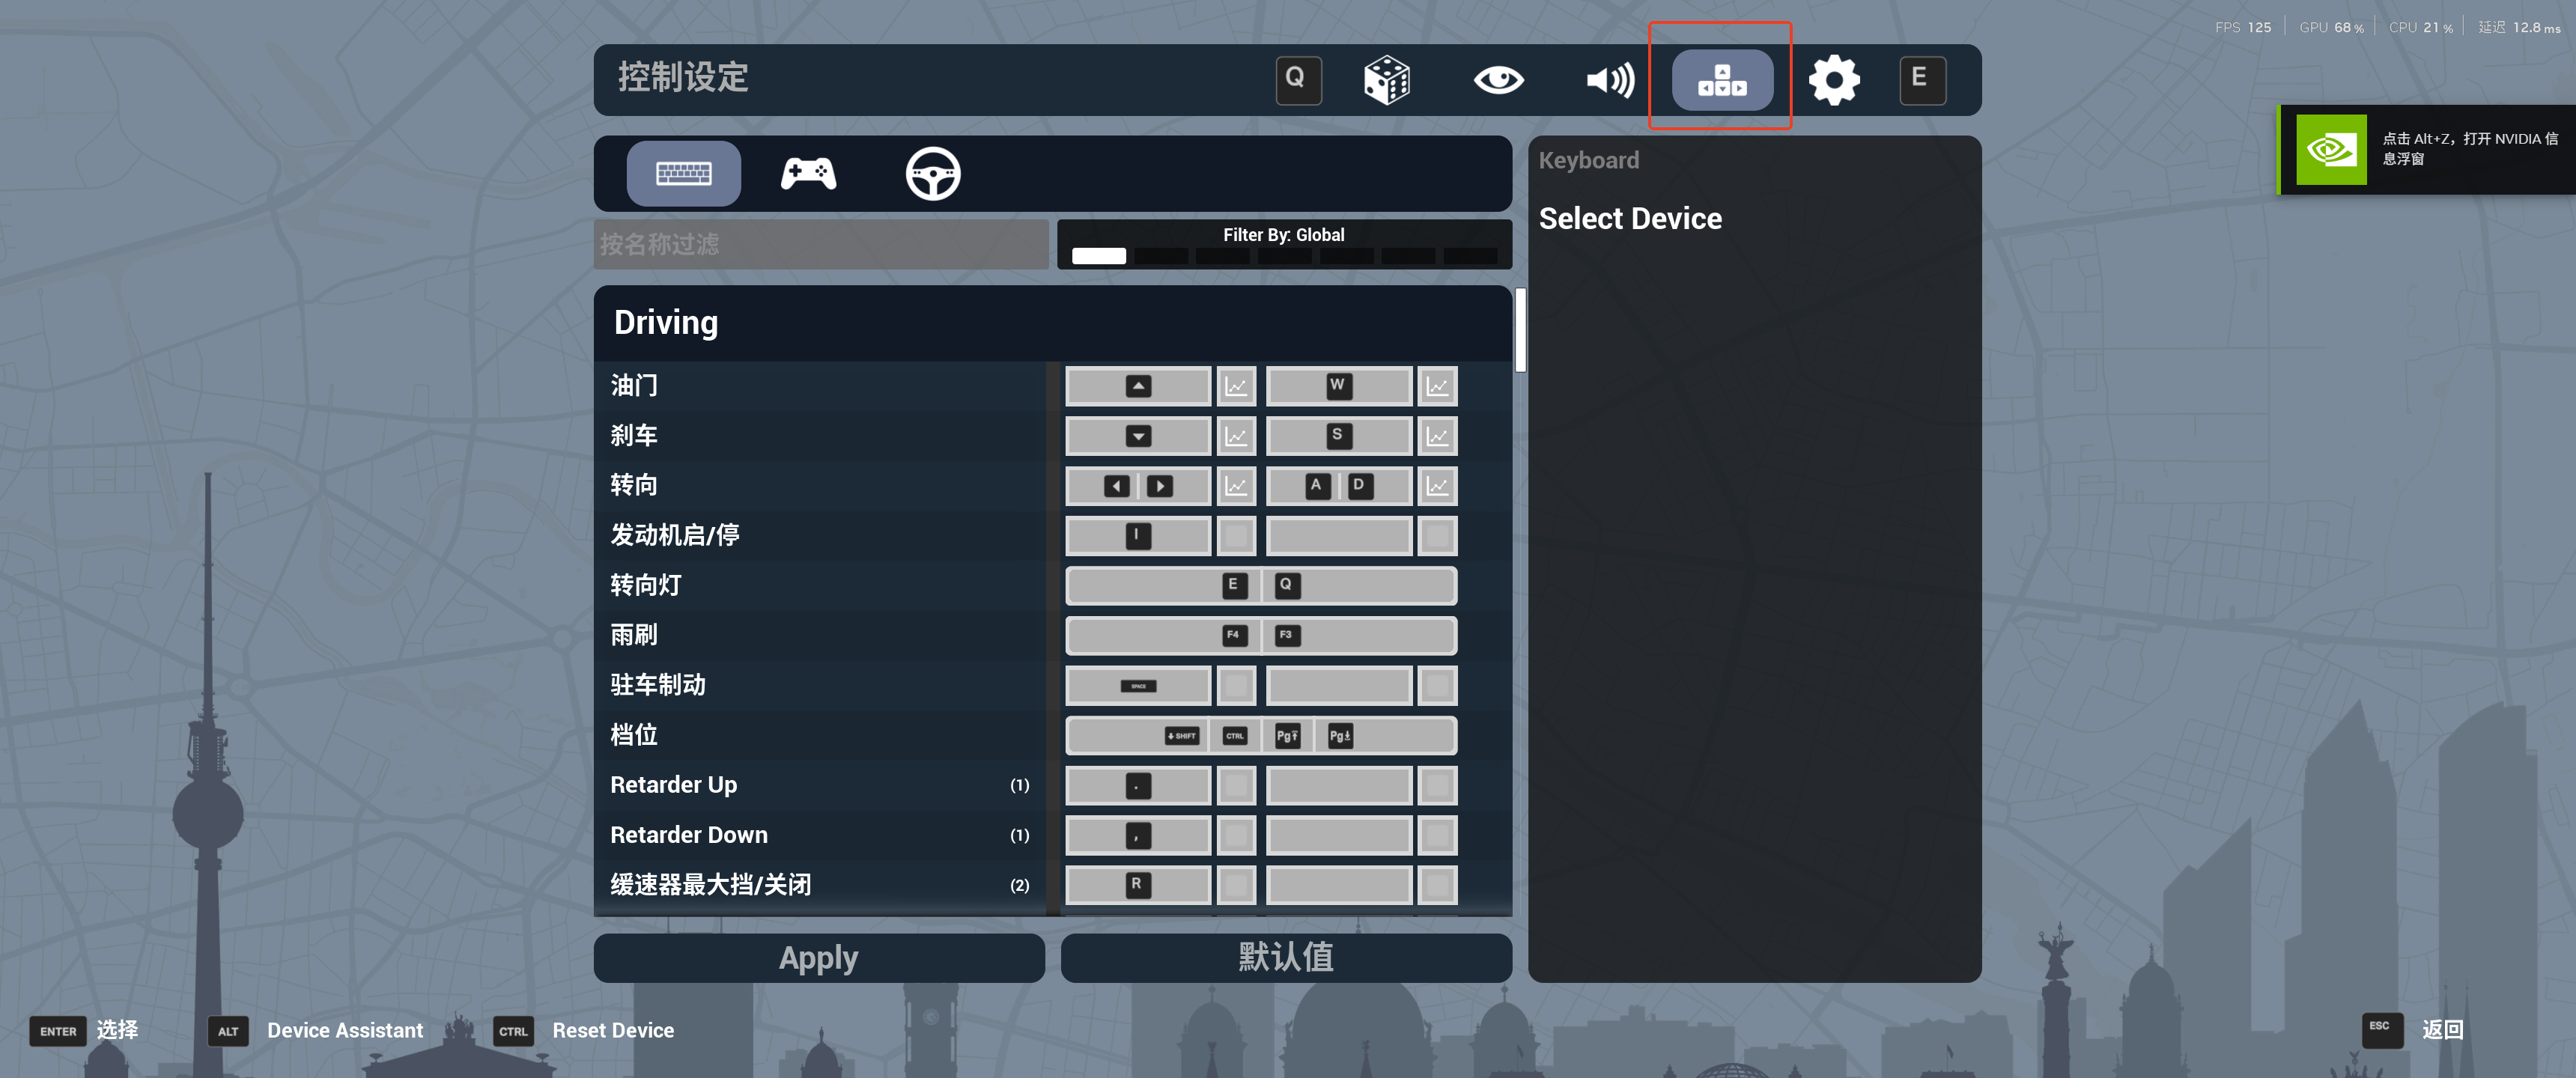Screen dimensions: 2576x1078
Task: Select the keyboard device icon
Action: coord(683,174)
